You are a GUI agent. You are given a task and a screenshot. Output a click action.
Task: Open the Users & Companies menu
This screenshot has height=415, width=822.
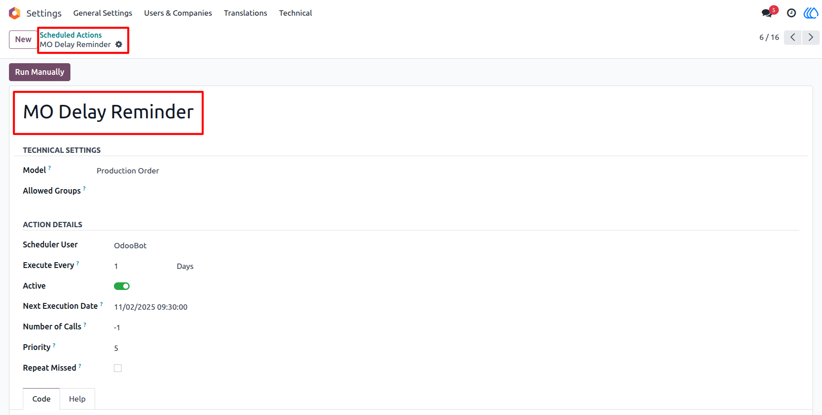click(x=178, y=13)
